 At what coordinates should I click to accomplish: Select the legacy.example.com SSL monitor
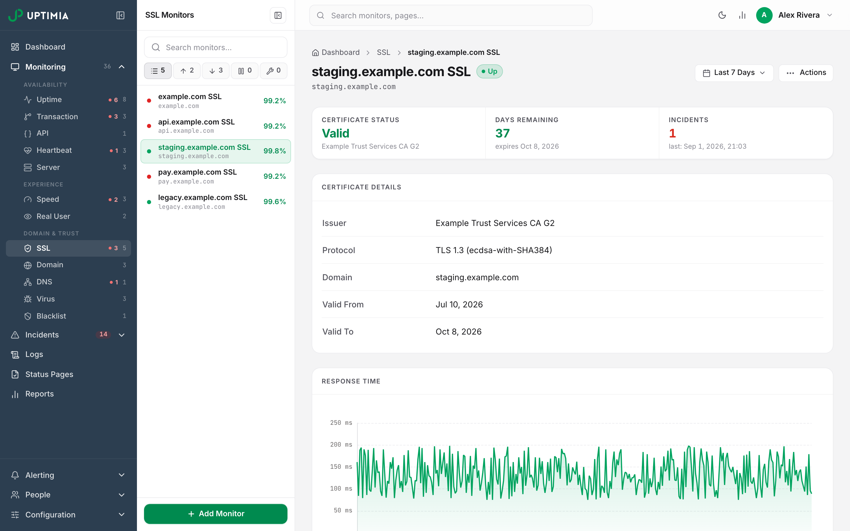tap(216, 201)
